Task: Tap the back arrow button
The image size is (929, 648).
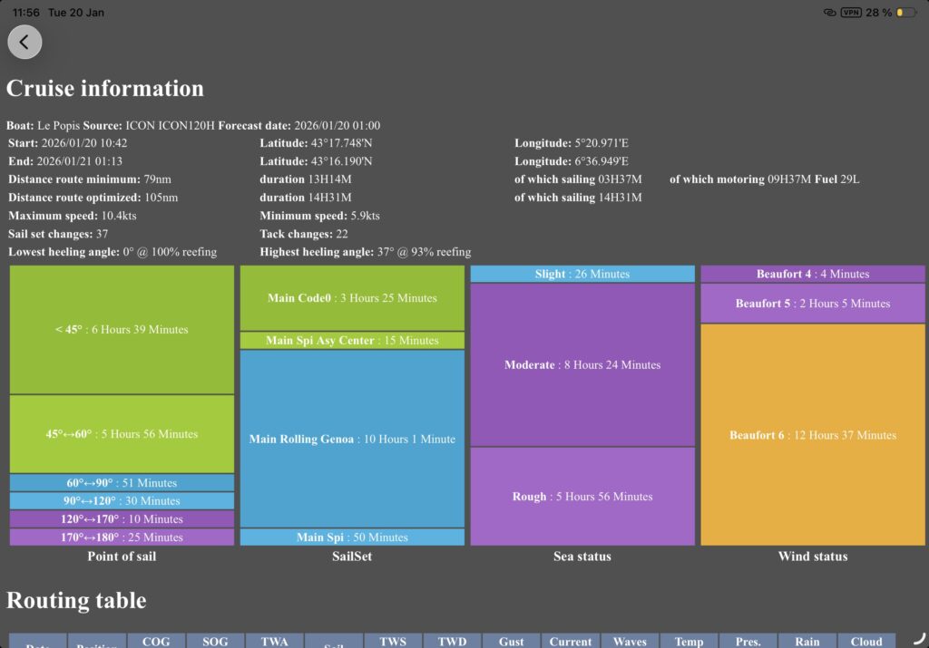Action: (24, 42)
